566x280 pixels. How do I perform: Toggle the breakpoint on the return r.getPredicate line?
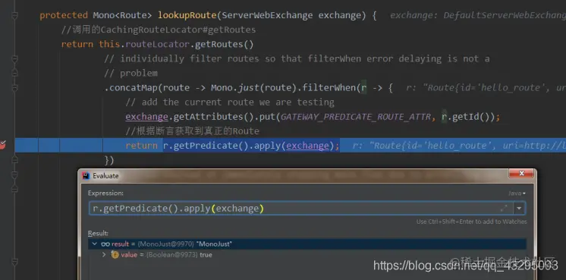coord(2,145)
